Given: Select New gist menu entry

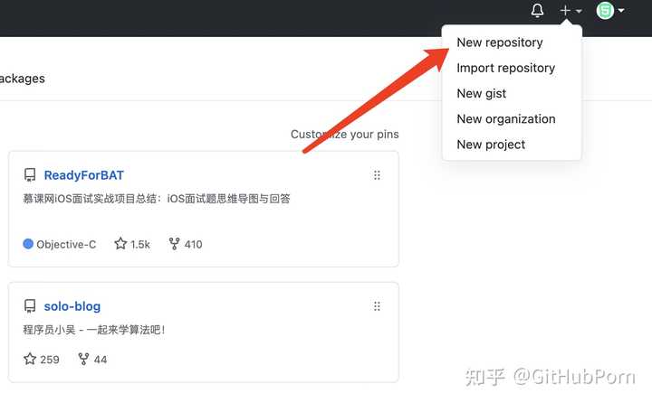Looking at the screenshot, I should [481, 93].
